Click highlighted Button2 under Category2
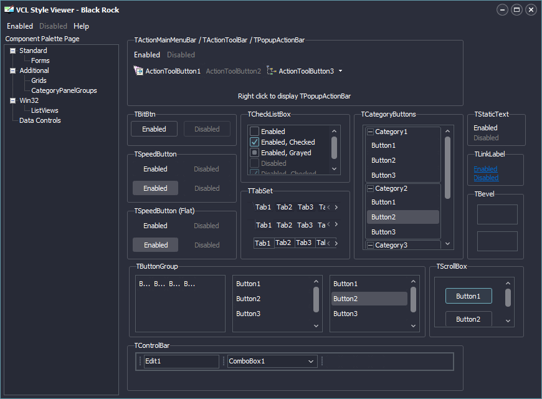 coord(402,217)
